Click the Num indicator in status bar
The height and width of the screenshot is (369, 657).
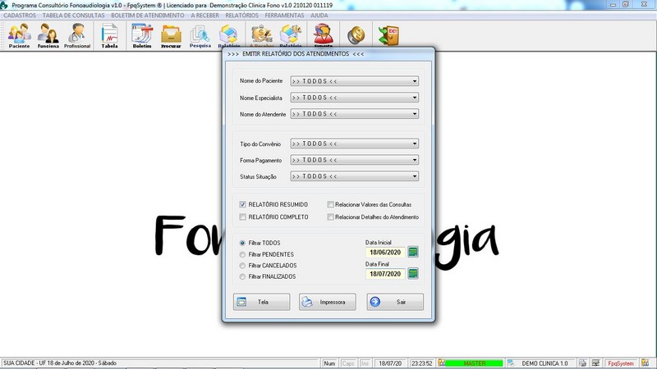click(329, 363)
